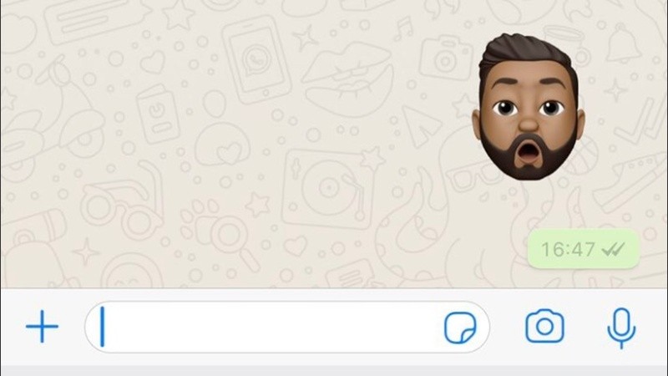
Task: Click the 16:47 time text
Action: (568, 249)
